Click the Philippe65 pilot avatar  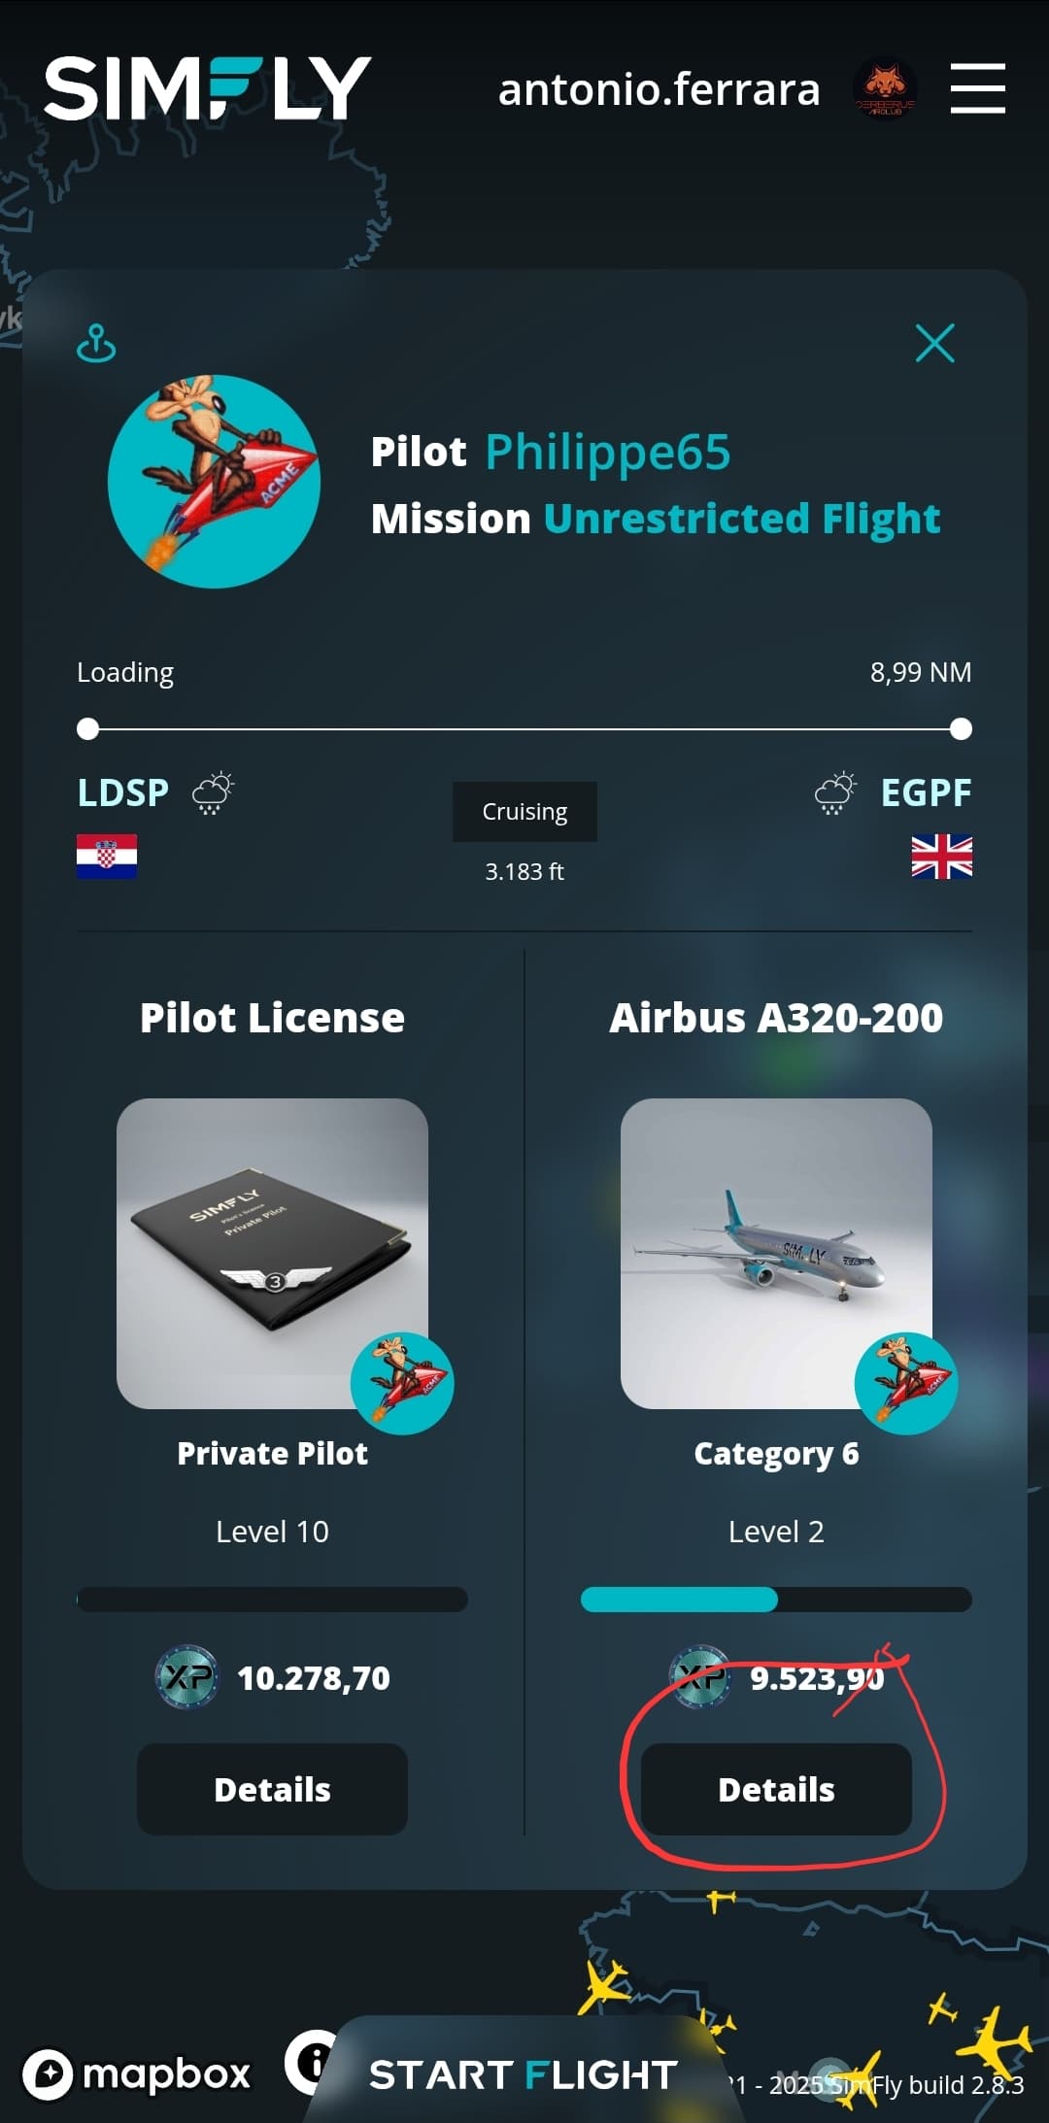pos(214,482)
